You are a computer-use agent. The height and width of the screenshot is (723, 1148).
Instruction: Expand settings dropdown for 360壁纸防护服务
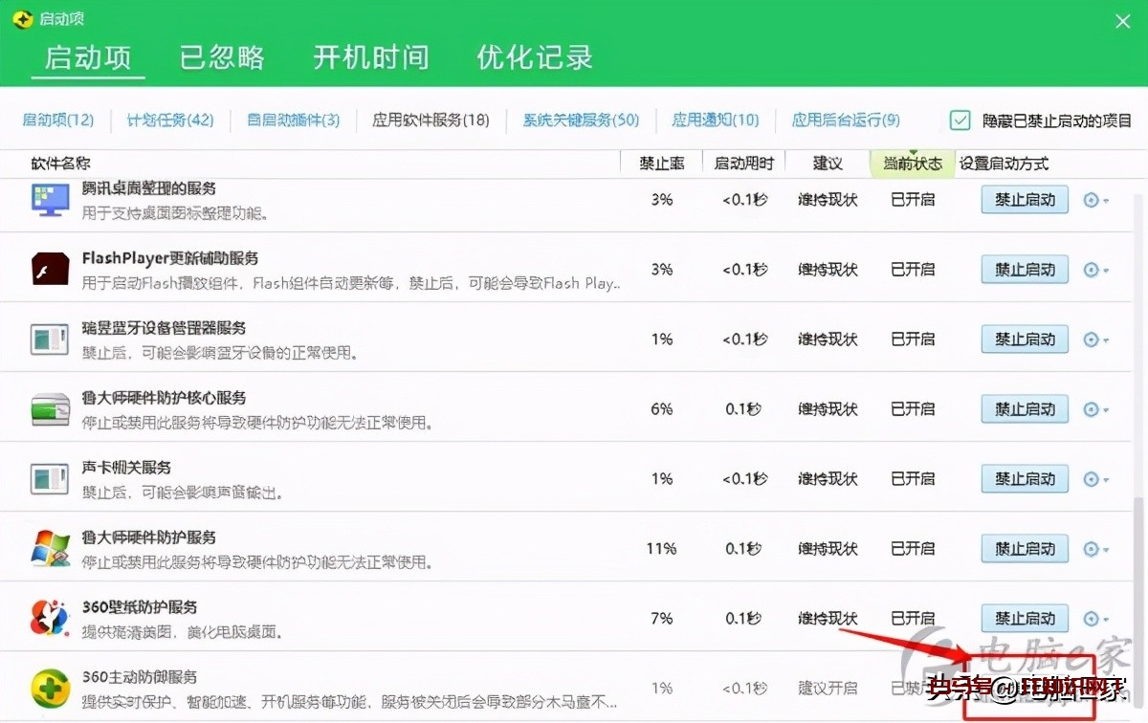[1094, 618]
